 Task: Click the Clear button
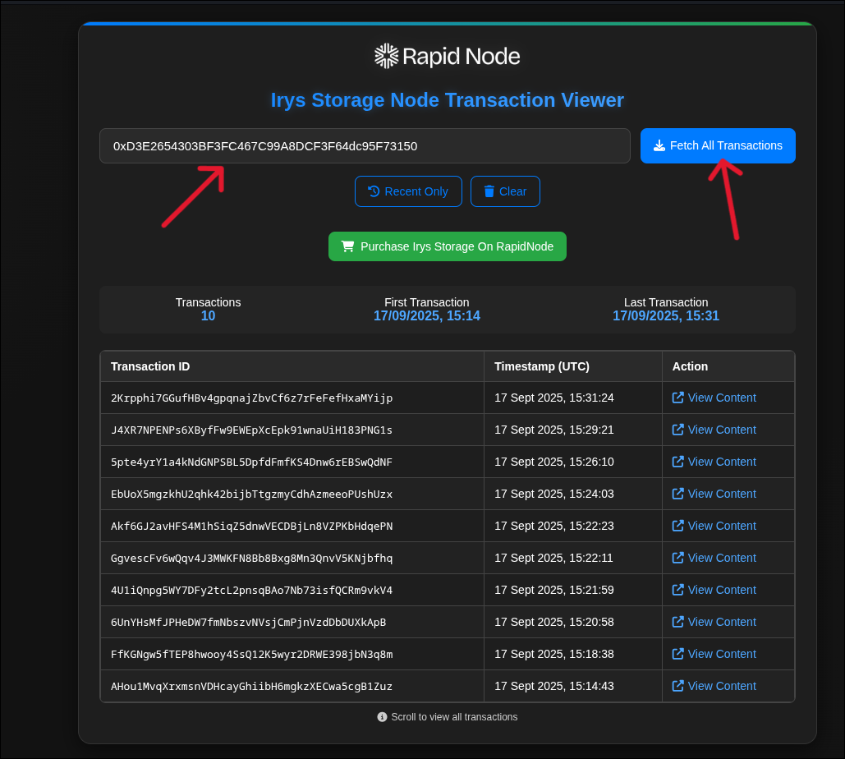click(506, 191)
